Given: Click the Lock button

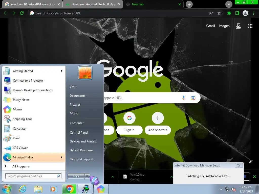Looking at the screenshot, I should (x=76, y=176).
